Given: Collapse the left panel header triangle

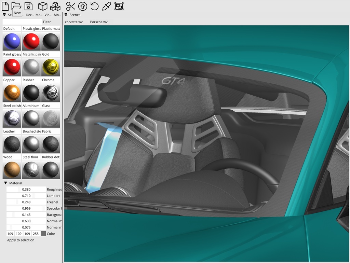Looking at the screenshot, I should click(x=4, y=15).
